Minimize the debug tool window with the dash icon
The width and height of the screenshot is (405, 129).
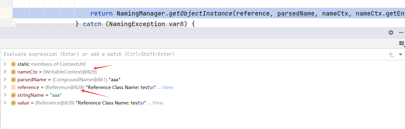(401, 33)
